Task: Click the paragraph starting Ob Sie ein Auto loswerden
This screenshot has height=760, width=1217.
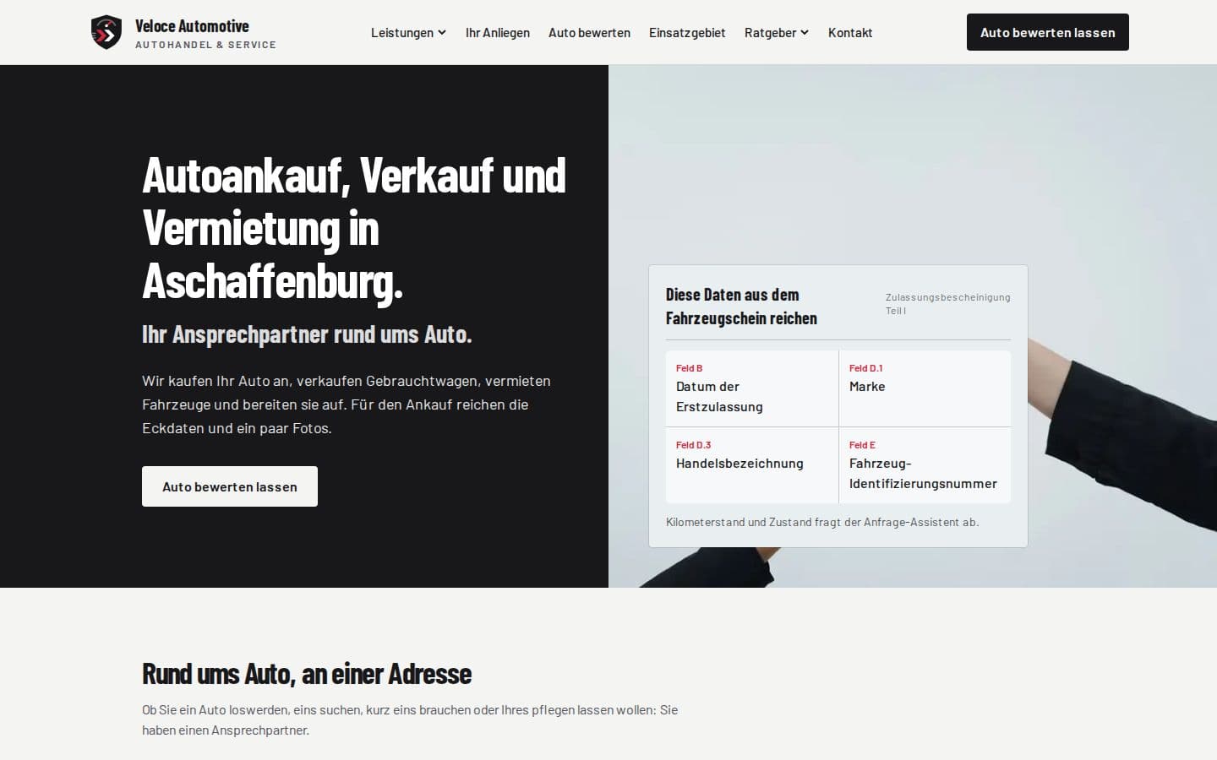Action: [410, 719]
